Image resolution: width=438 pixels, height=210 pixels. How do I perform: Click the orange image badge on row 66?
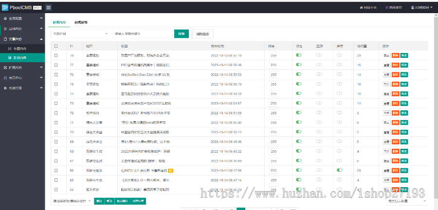(171, 170)
